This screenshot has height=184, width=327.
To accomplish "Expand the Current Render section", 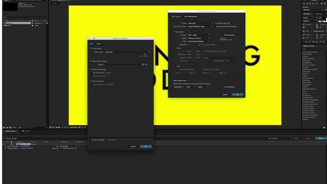I will 4,139.
